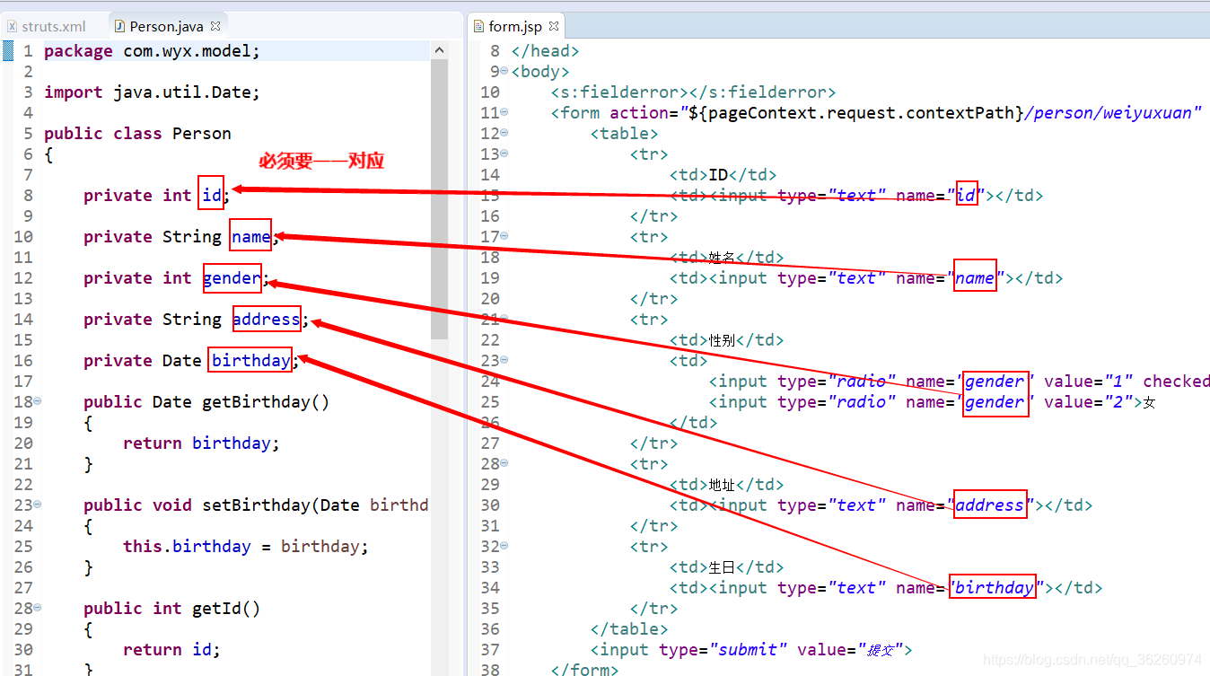Click 'public void setBirthday' method signature
Image resolution: width=1210 pixels, height=676 pixels.
[256, 505]
